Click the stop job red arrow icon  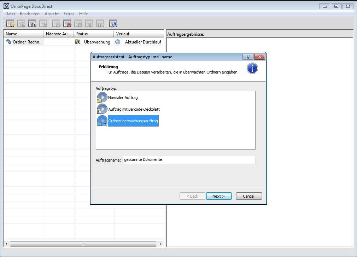coord(67,23)
